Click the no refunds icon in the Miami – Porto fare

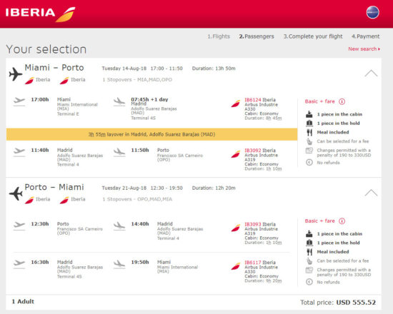coord(309,163)
